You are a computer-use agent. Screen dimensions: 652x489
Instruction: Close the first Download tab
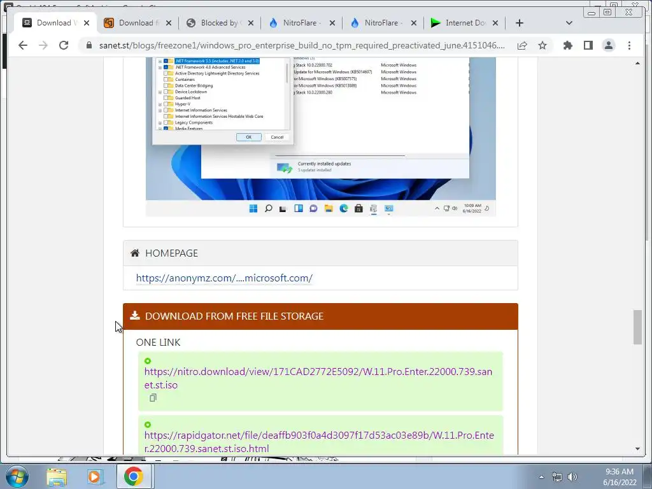(87, 24)
